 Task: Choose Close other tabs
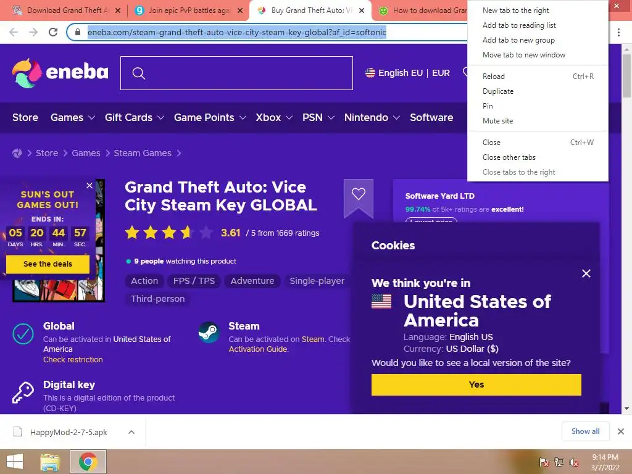(x=538, y=157)
